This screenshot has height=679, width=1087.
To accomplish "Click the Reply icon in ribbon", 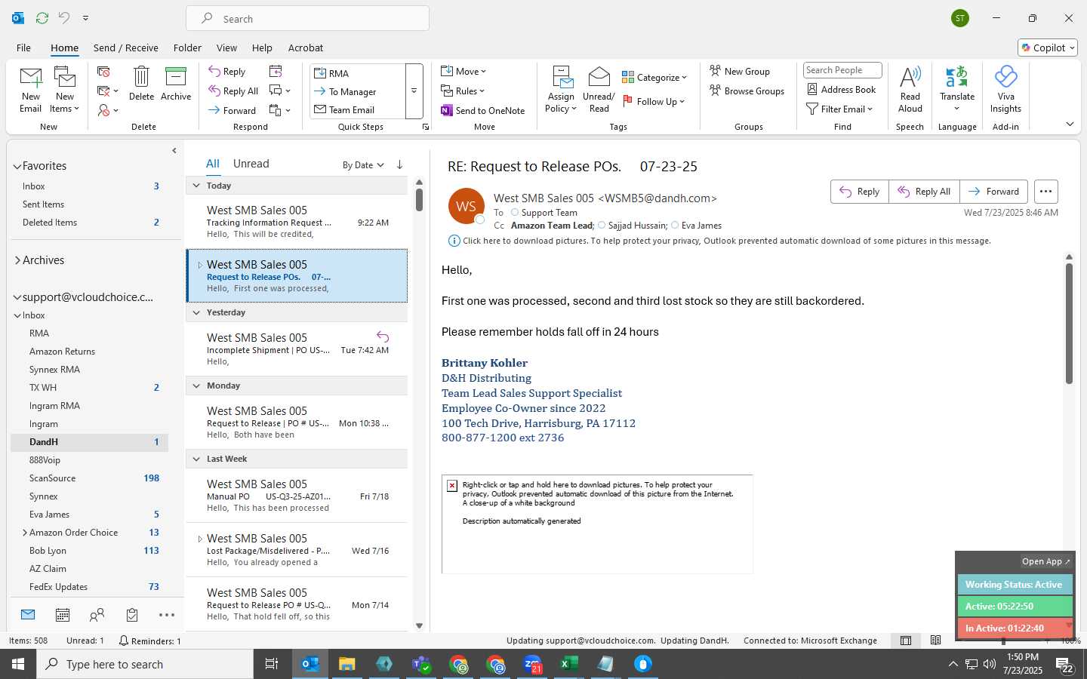I will [x=227, y=71].
